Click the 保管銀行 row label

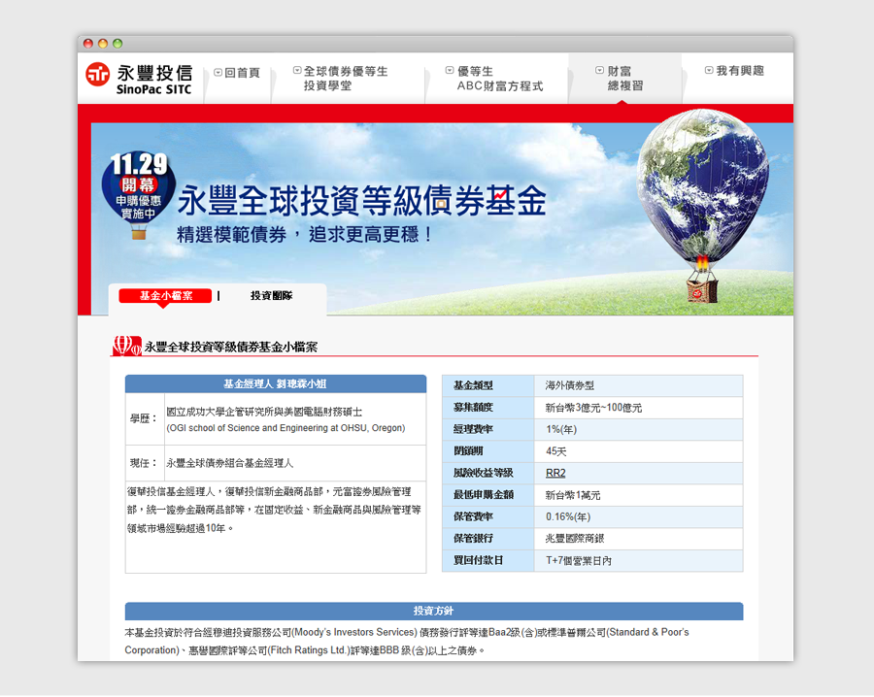473,538
